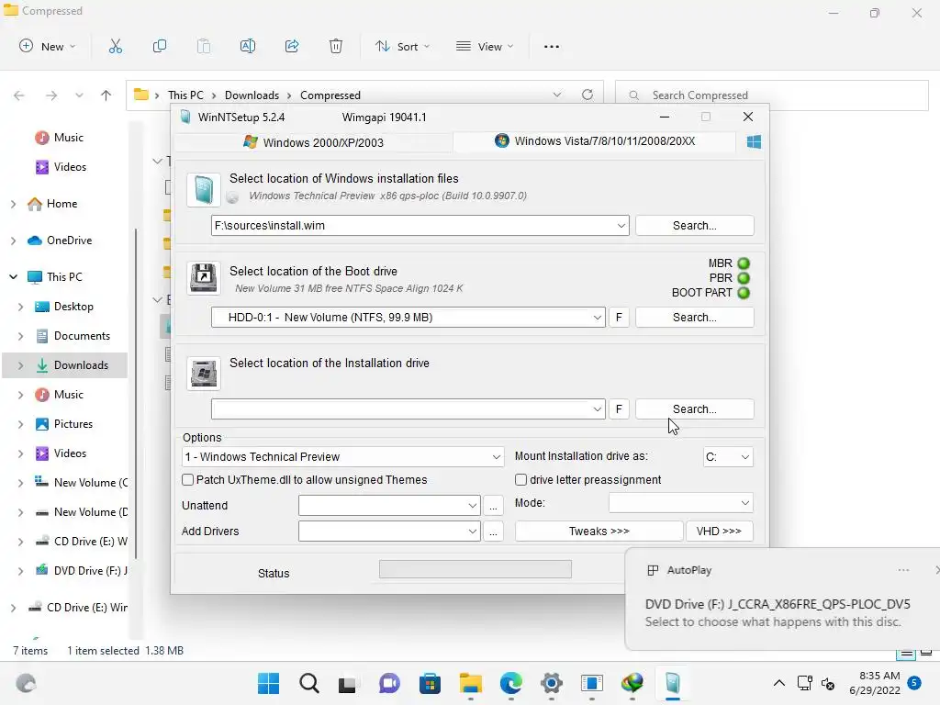Click the Delete trash icon in Explorer toolbar
Viewport: 940px width, 705px height.
tap(336, 46)
